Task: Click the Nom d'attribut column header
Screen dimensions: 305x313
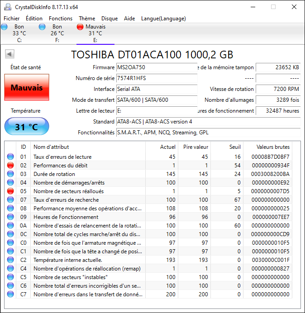Action: [88, 147]
